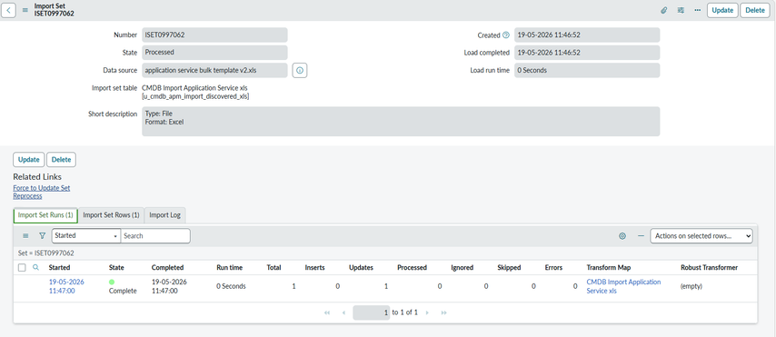Switch to Import Set Runs tab
The height and width of the screenshot is (337, 776).
pos(45,215)
